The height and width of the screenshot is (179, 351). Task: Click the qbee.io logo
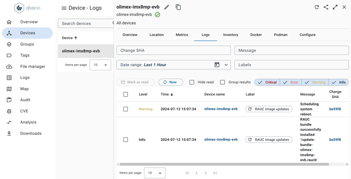pyautogui.click(x=28, y=8)
